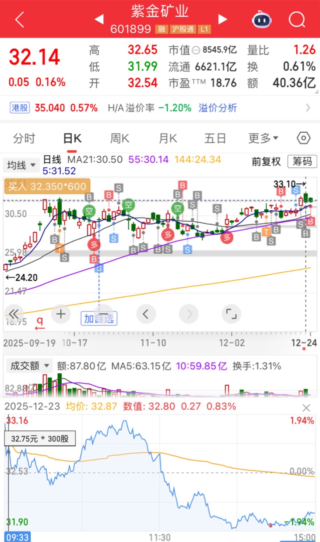Tap the 买入 32.350*600 order label
This screenshot has height=542, width=320.
(x=46, y=186)
